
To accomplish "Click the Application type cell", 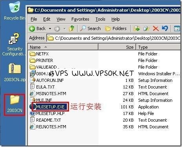I will click(x=148, y=107).
